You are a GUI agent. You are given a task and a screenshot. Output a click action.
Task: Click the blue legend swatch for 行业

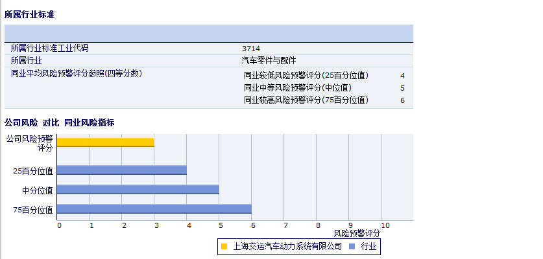(352, 246)
